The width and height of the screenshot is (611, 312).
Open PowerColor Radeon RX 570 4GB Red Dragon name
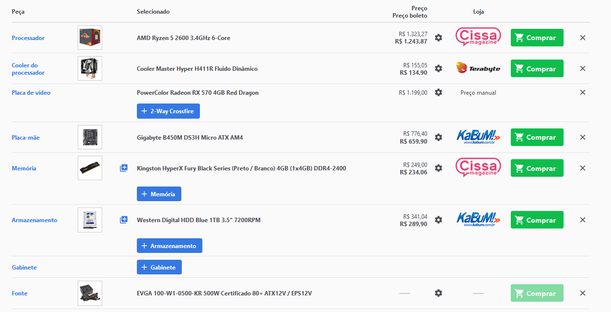click(x=197, y=92)
